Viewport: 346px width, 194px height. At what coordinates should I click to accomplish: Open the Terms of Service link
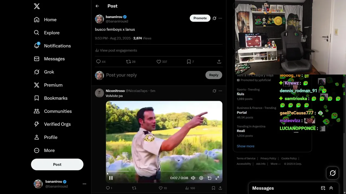coord(246,158)
